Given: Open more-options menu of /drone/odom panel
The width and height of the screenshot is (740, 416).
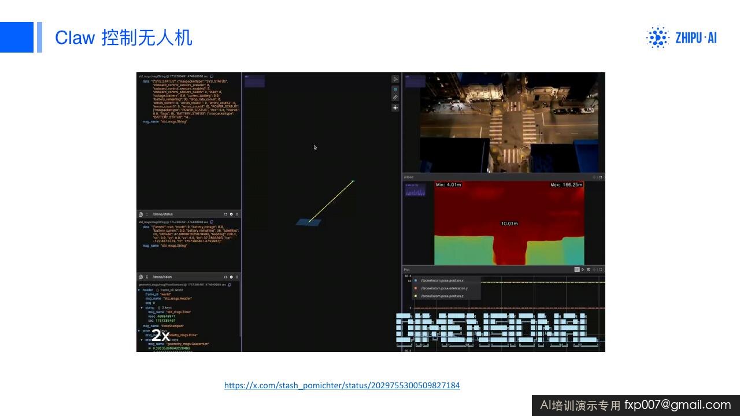Looking at the screenshot, I should (x=237, y=277).
